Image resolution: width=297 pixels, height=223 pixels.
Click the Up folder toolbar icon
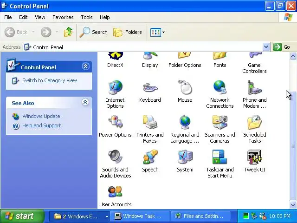(68, 32)
